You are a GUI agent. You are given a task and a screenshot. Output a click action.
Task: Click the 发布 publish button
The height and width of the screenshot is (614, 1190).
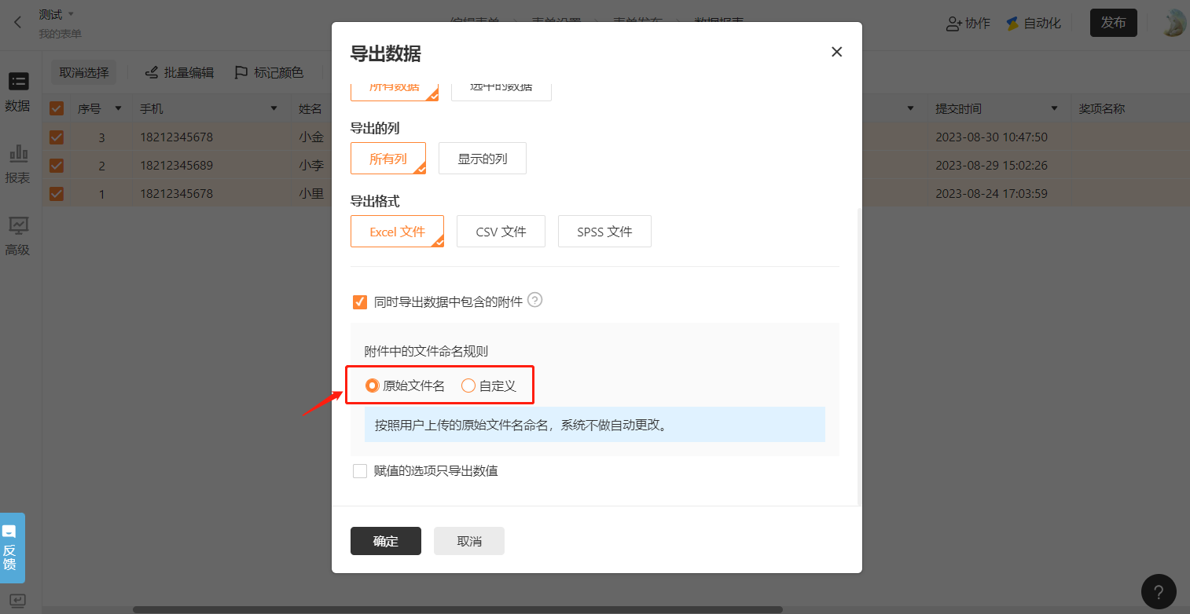[1114, 23]
